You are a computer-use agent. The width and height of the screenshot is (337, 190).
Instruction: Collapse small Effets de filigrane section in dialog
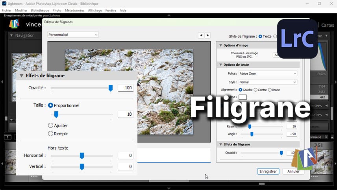click(x=220, y=144)
